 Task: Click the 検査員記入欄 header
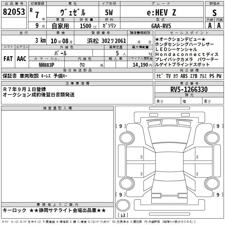pyautogui.click(x=57, y=108)
